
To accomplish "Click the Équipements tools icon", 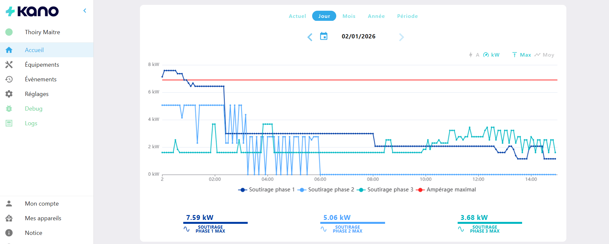I will pos(9,65).
